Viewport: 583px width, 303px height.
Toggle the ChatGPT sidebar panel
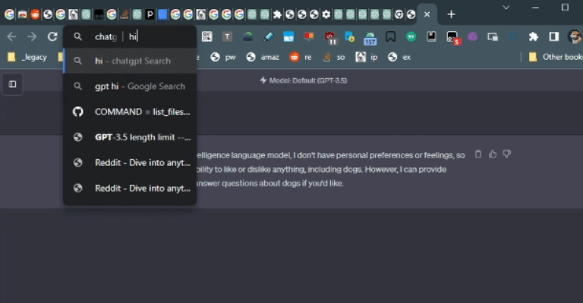tap(12, 84)
